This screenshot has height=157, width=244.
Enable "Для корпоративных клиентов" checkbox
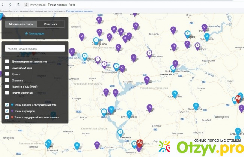pos(7,62)
